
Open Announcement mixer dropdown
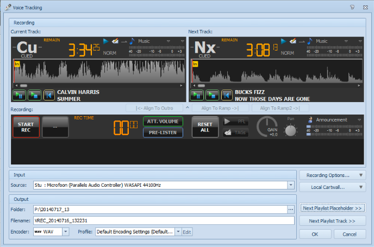[x=359, y=120]
